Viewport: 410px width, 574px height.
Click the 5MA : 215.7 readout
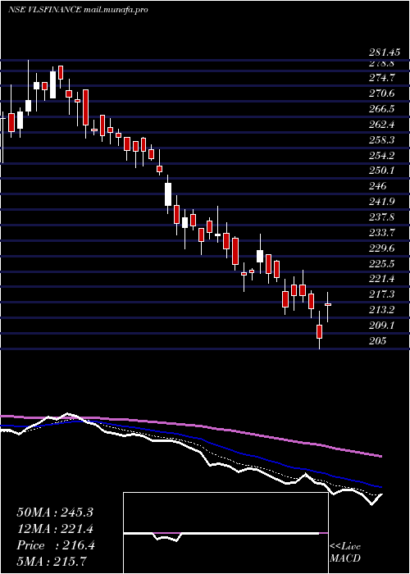[x=53, y=562]
